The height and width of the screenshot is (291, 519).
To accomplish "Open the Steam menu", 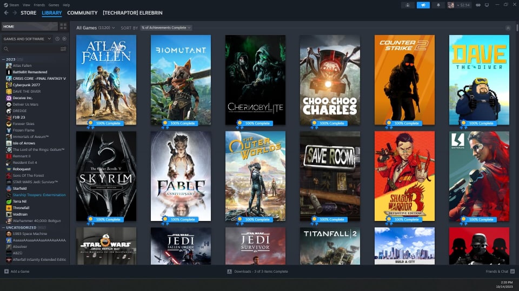I will point(11,5).
